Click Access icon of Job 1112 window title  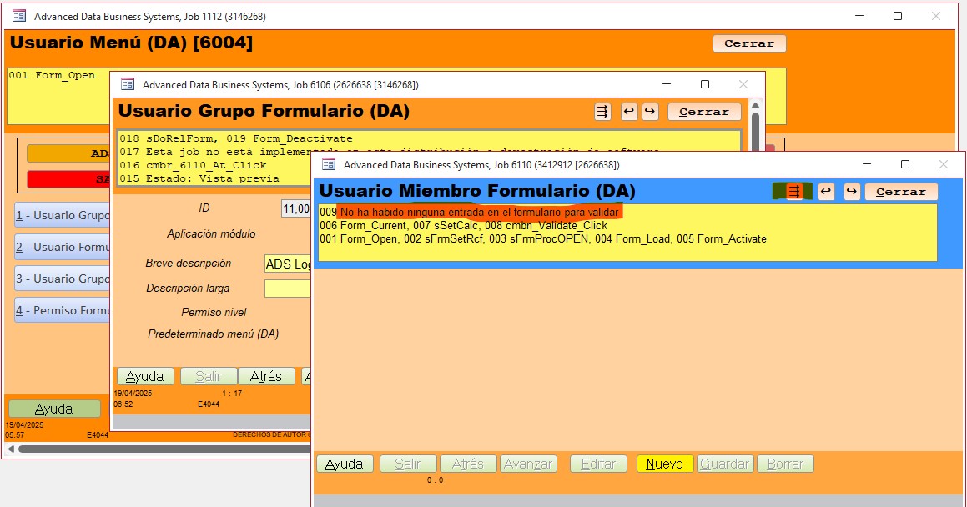point(19,16)
